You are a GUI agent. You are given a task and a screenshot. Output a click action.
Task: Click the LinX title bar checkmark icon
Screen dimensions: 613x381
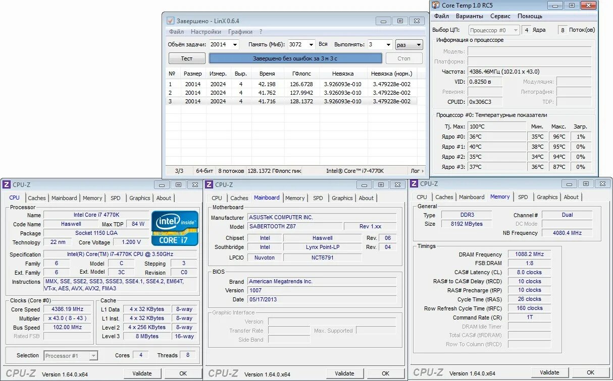pos(170,21)
